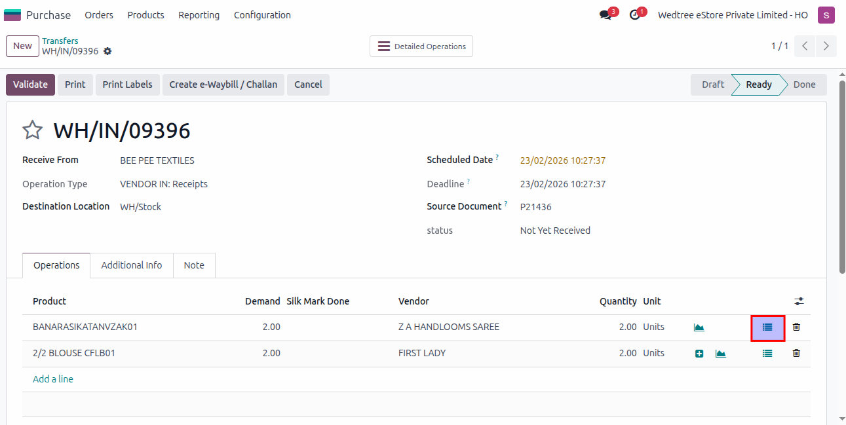The height and width of the screenshot is (425, 846).
Task: Click the green plus icon on blouse row
Action: coord(699,354)
